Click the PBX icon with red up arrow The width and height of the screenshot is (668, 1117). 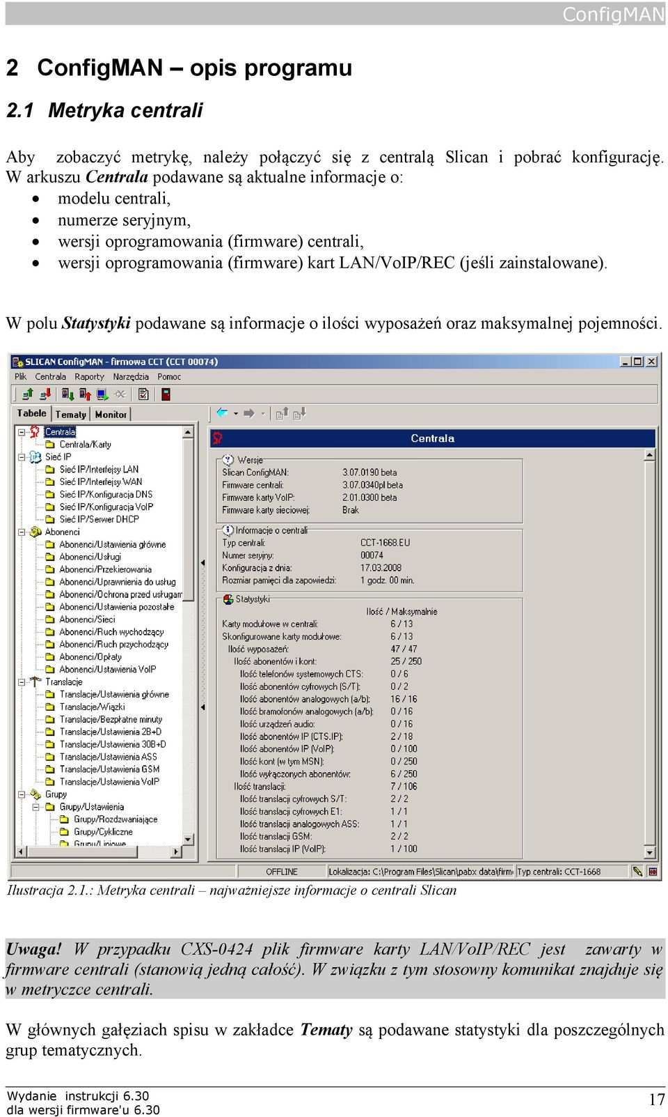click(x=85, y=394)
